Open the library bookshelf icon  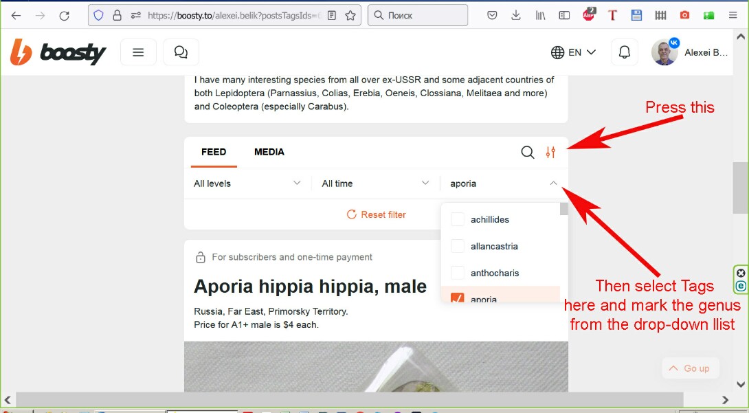540,15
